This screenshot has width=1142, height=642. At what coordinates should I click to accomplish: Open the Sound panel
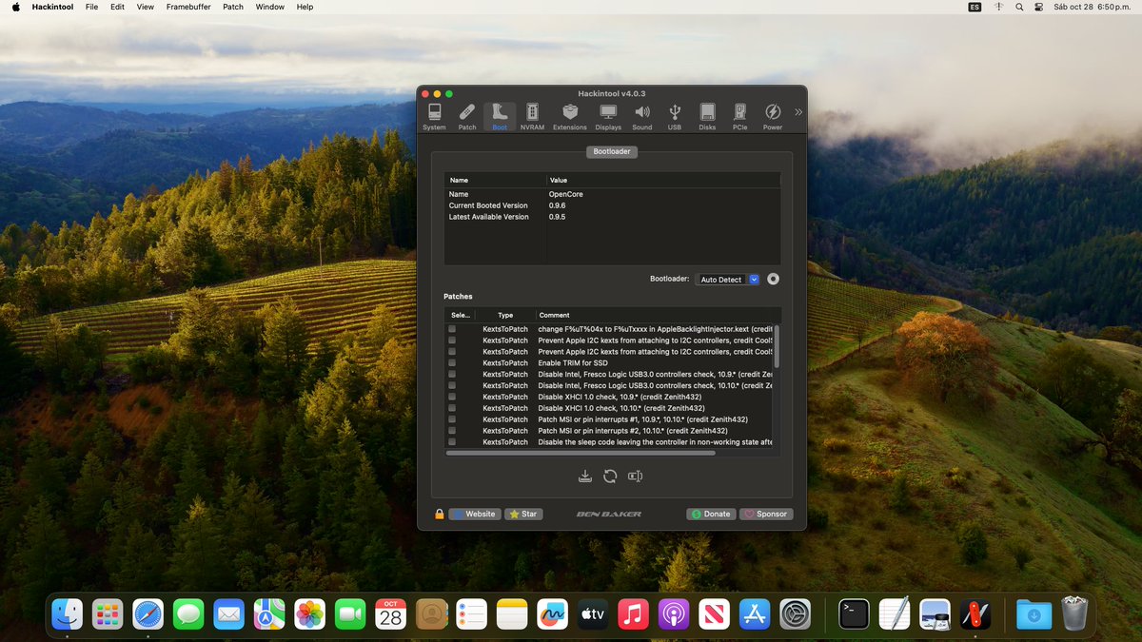[641, 114]
